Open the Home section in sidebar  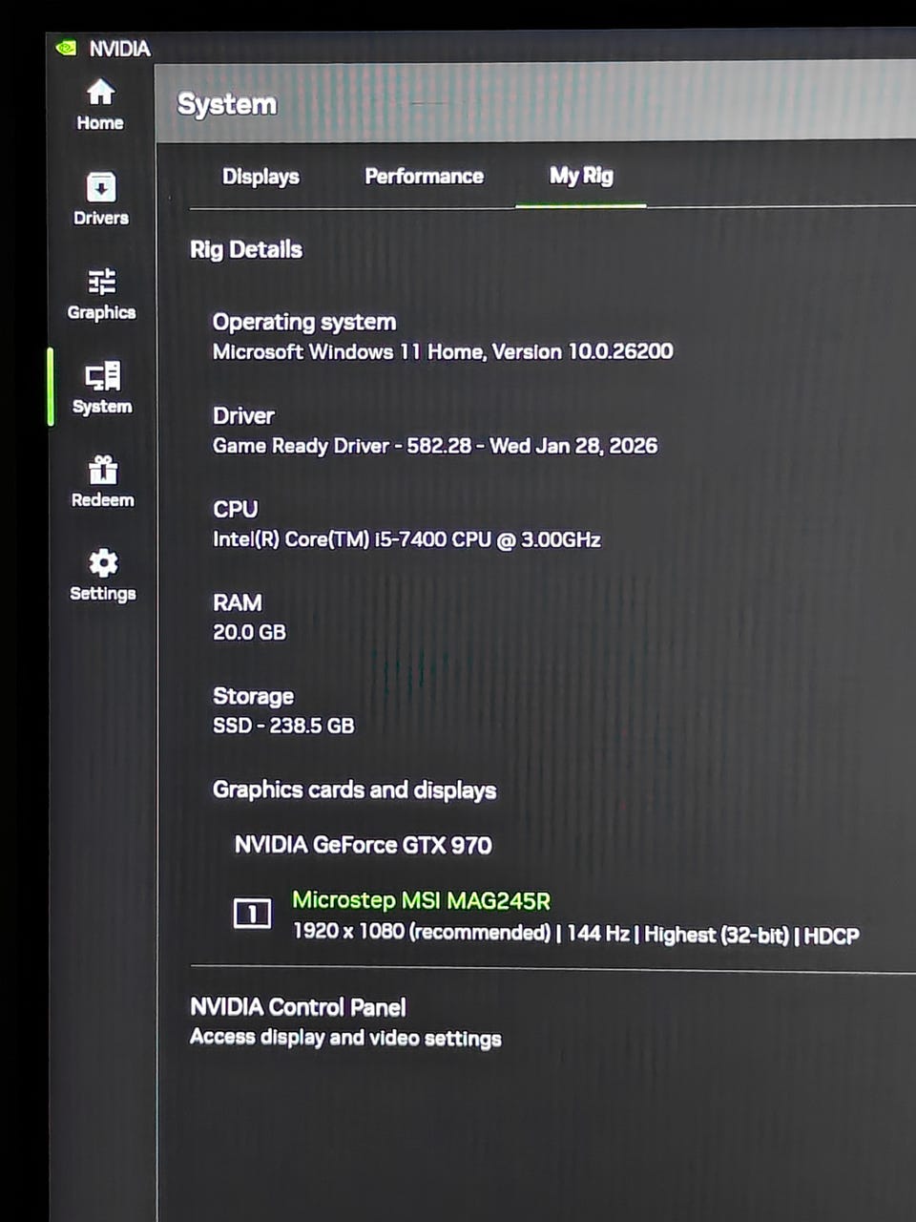[100, 105]
